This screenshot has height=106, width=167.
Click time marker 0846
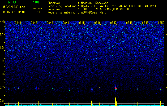[x=97, y=23]
